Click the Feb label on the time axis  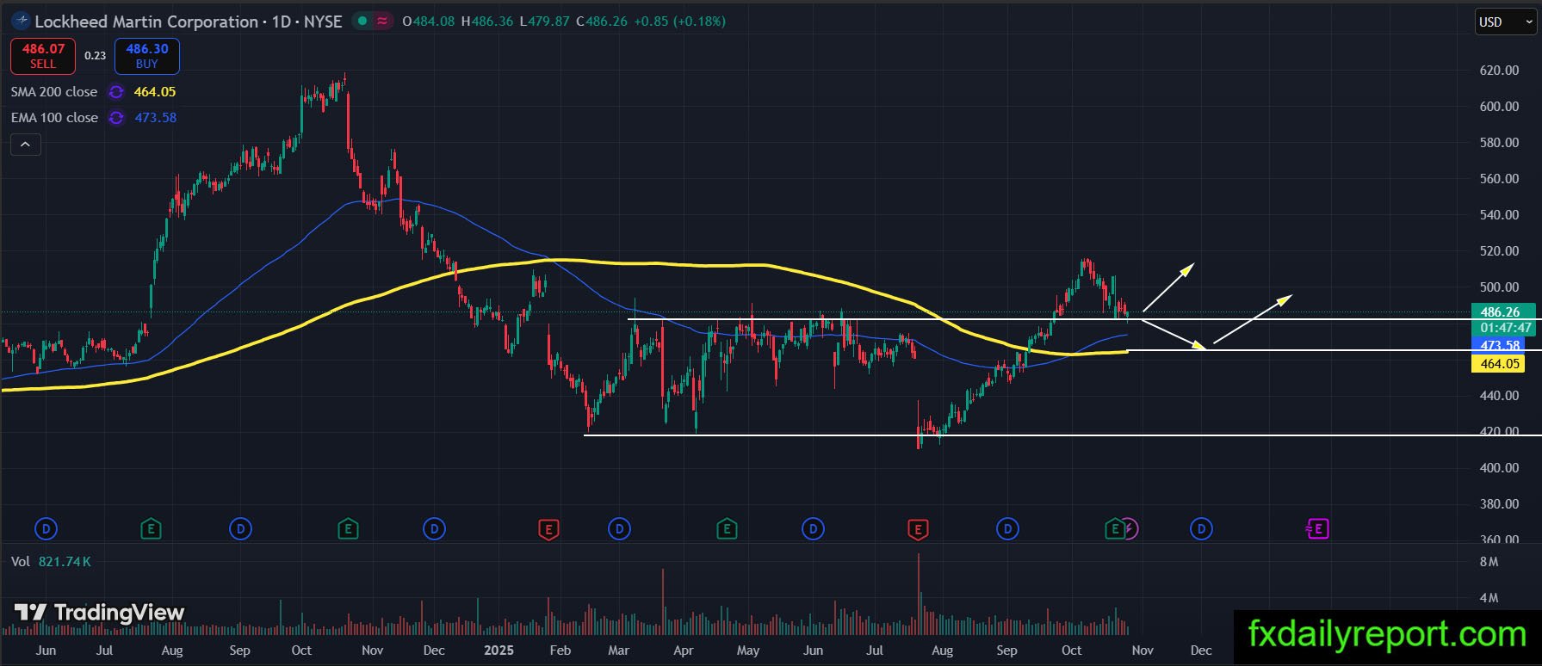point(560,651)
